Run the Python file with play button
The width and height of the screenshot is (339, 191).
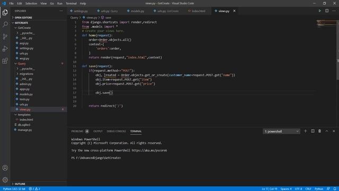[319, 11]
